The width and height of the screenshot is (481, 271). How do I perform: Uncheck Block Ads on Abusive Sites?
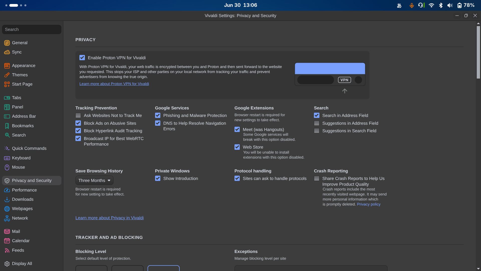(78, 123)
